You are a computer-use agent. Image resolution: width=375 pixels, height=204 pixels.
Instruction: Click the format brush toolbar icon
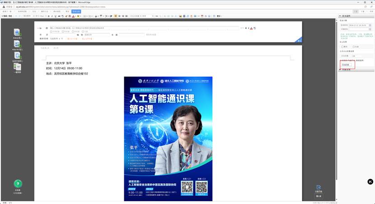(66, 16)
